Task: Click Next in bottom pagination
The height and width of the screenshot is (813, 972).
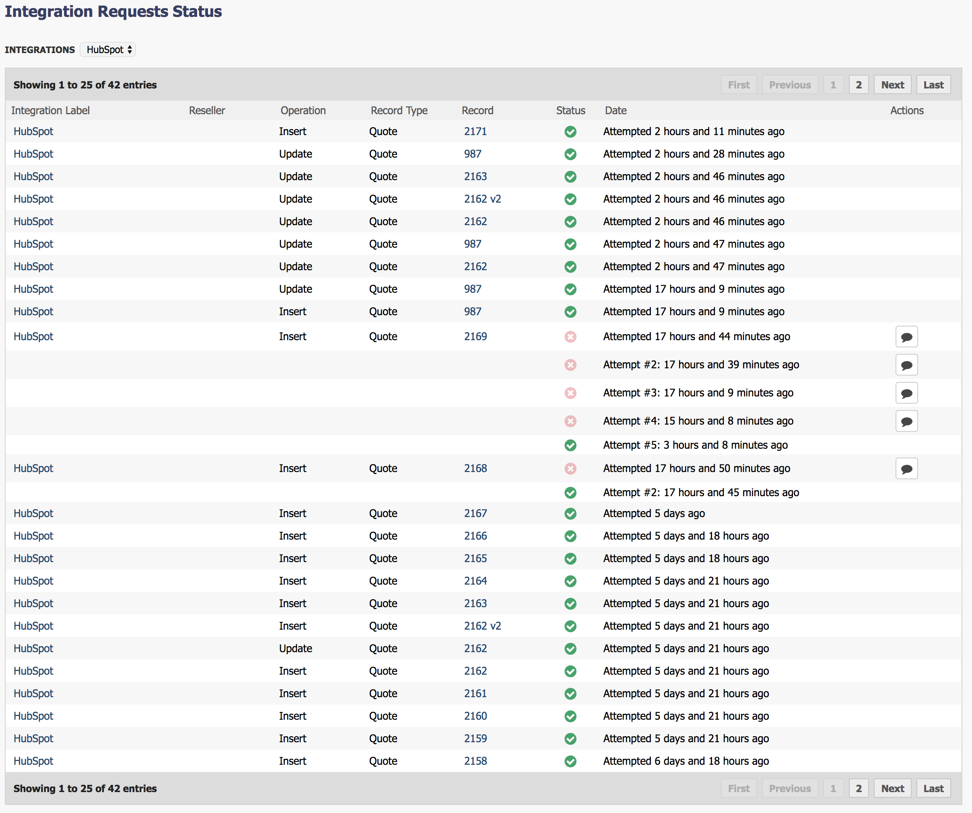Action: click(892, 788)
